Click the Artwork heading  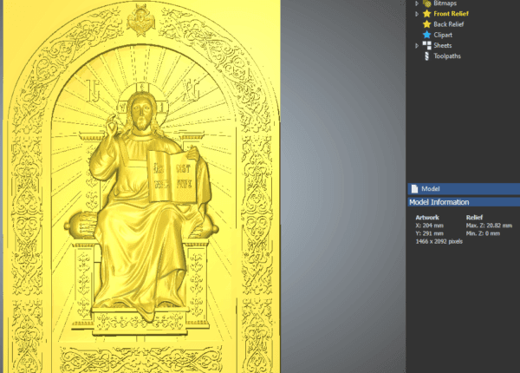(x=427, y=218)
